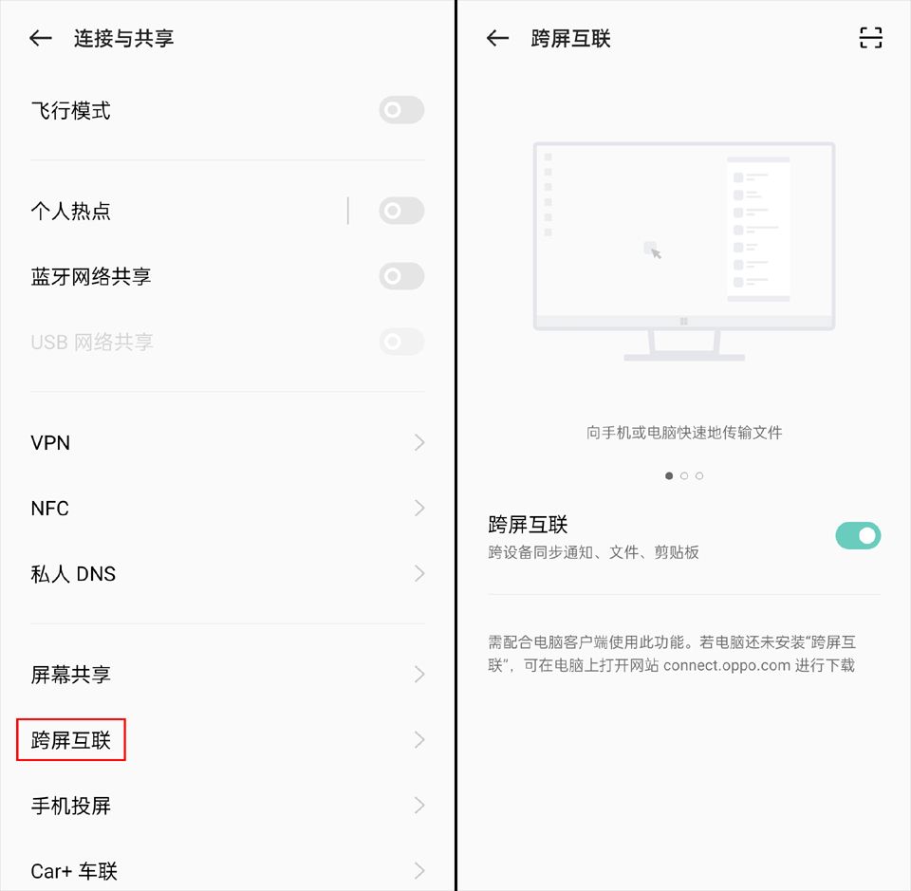Go back from 连接与共享 screen
Viewport: 911px width, 891px height.
(x=41, y=38)
